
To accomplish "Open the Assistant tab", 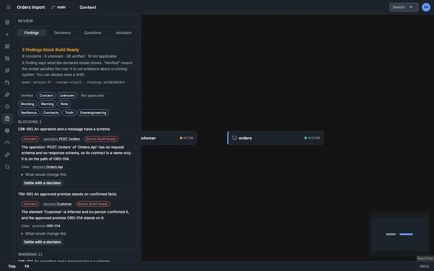I will pos(124,33).
